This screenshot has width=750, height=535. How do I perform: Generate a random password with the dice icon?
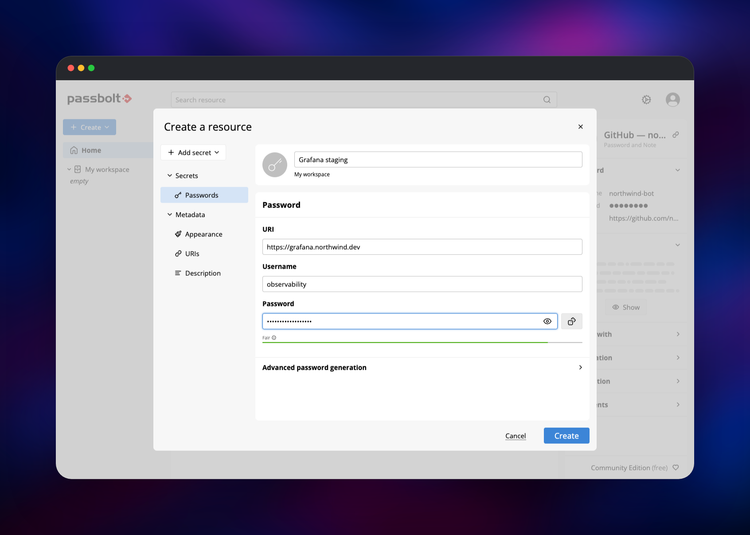[x=572, y=321]
